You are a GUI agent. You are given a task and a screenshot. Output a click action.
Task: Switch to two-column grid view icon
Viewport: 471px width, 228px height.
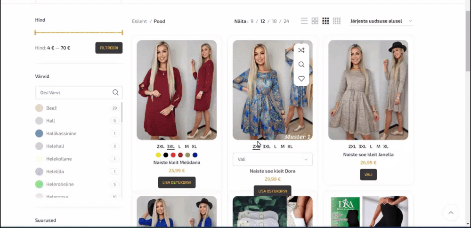[x=315, y=21]
